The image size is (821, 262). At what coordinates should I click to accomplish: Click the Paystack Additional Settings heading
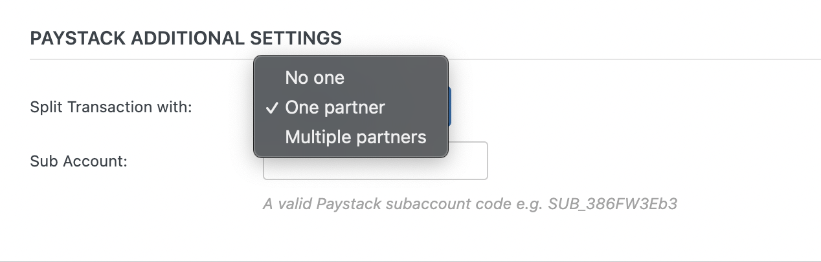186,38
